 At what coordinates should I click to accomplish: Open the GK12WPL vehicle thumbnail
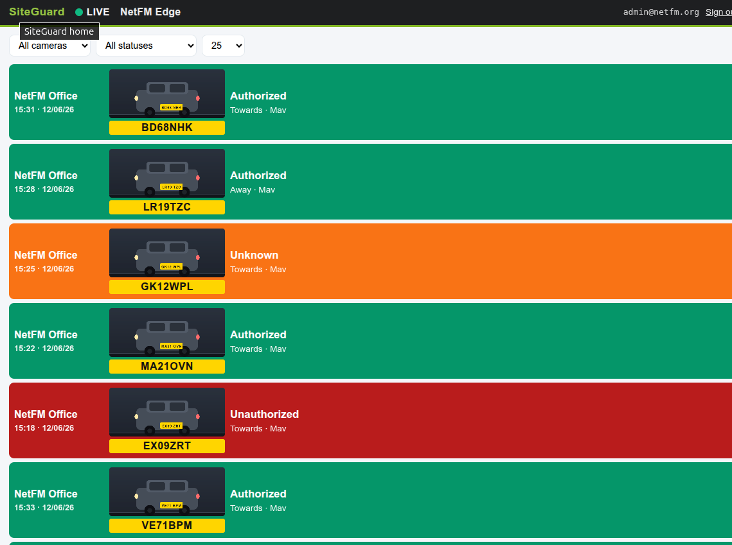click(167, 253)
